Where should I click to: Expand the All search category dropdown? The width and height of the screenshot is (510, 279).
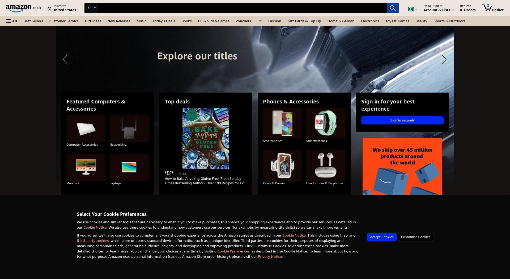pos(91,8)
